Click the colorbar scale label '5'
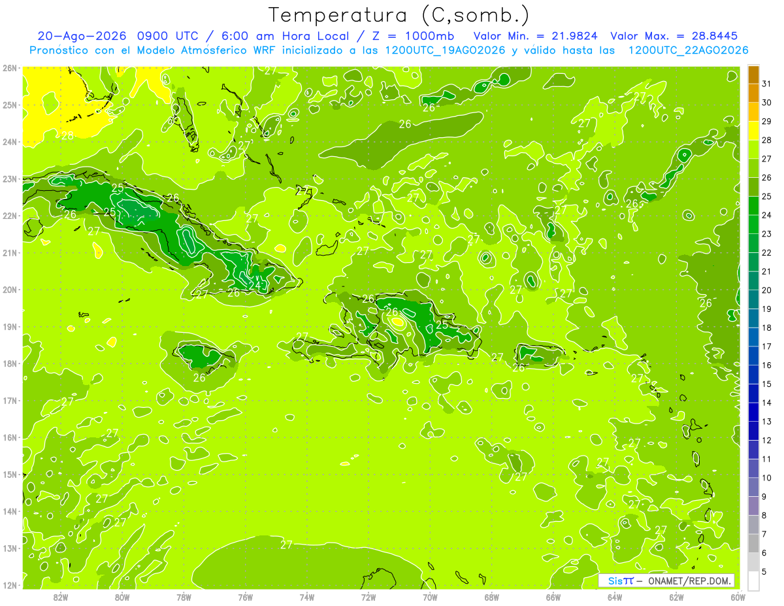This screenshot has height=606, width=784. pyautogui.click(x=765, y=571)
